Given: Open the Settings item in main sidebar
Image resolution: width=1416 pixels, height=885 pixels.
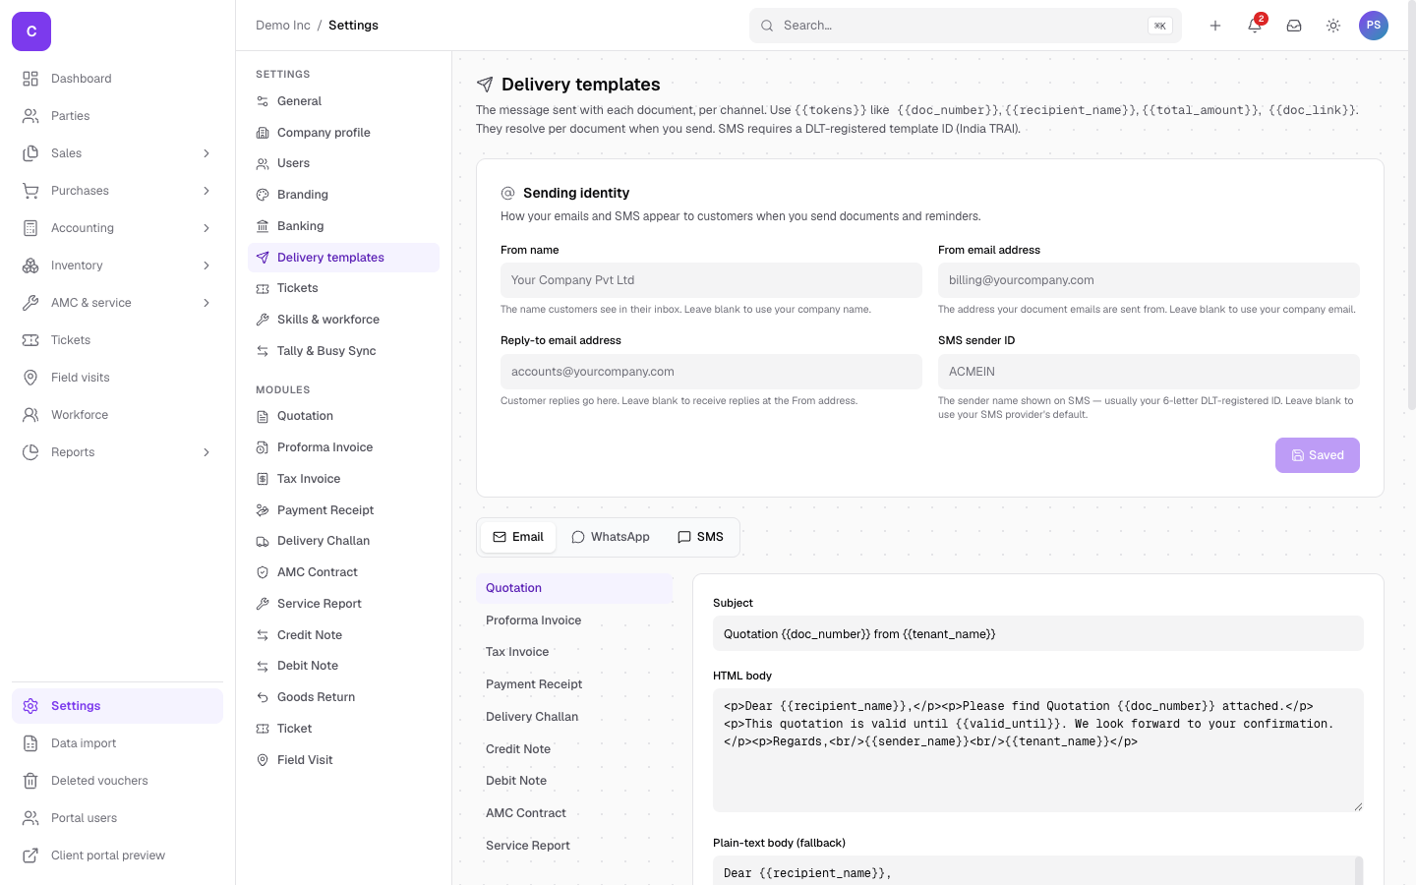Looking at the screenshot, I should (x=117, y=706).
